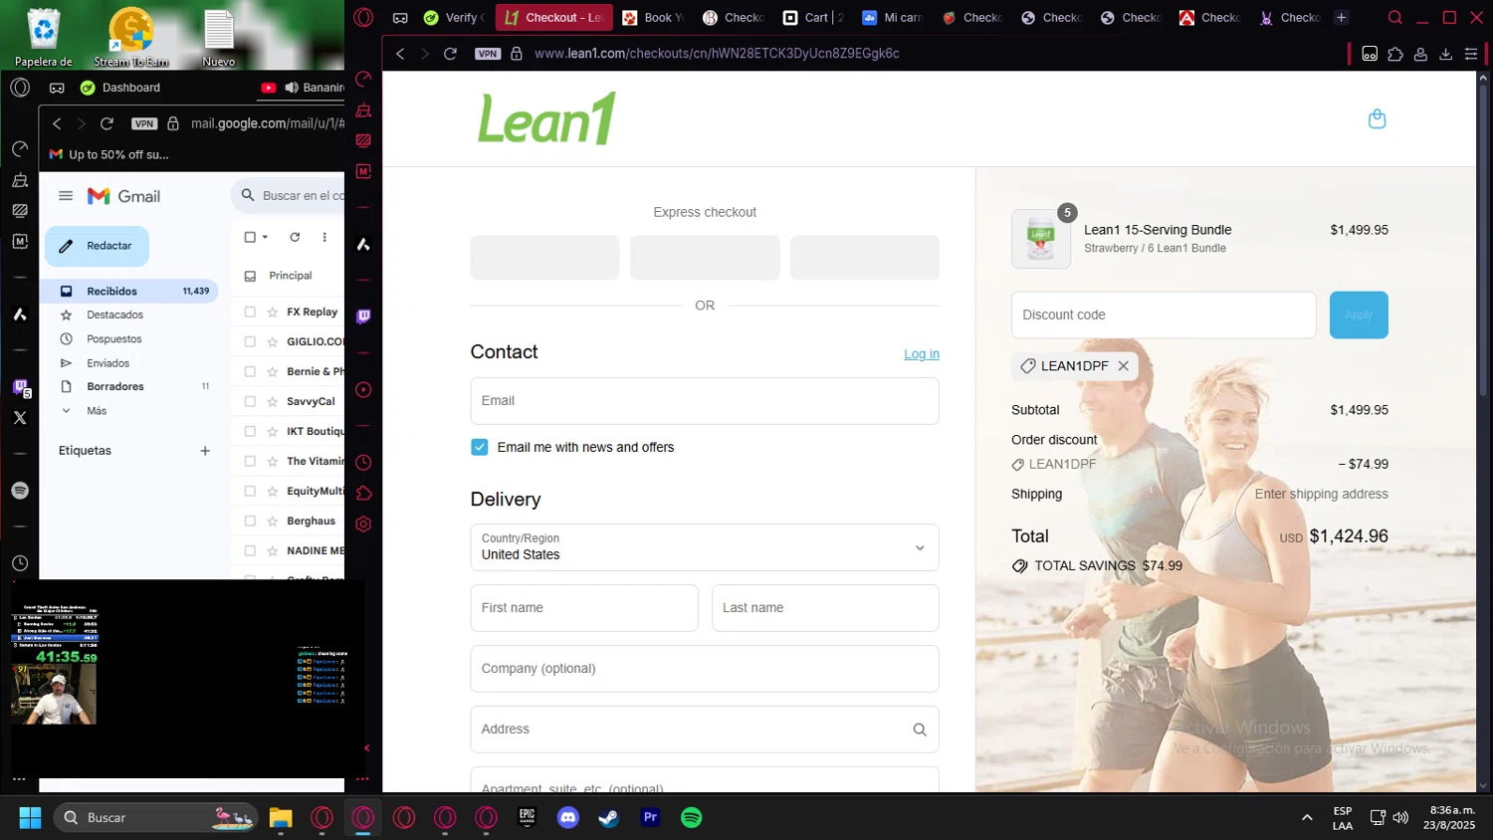Star the EquityMulti email
1493x840 pixels.
[272, 491]
